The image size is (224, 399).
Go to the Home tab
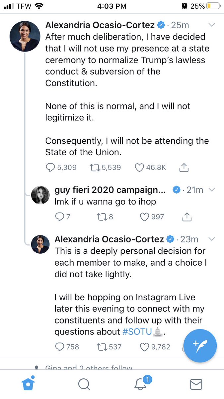(x=28, y=384)
